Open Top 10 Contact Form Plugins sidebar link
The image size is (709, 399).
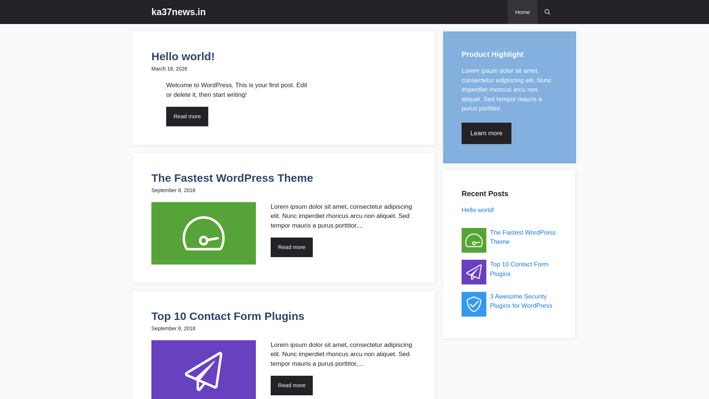point(519,269)
